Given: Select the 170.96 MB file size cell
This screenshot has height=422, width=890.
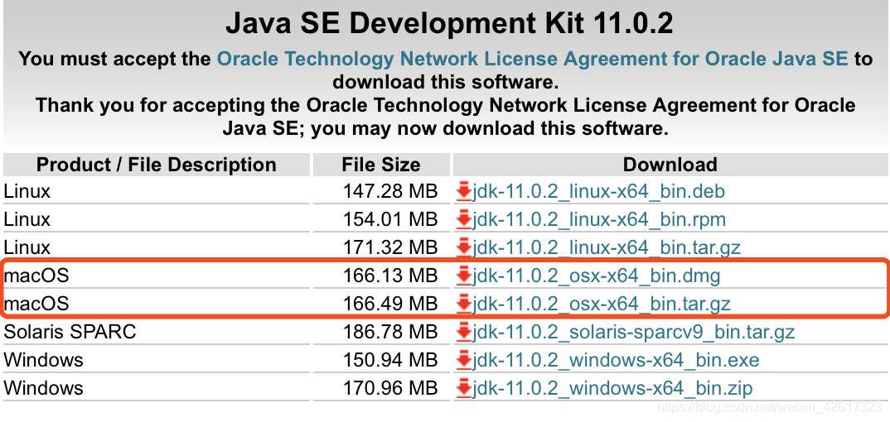Looking at the screenshot, I should click(381, 389).
